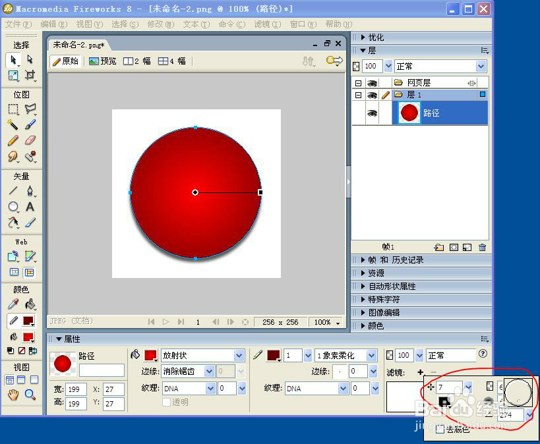The image size is (540, 444).
Task: Expand the 资源 panel
Action: [363, 273]
